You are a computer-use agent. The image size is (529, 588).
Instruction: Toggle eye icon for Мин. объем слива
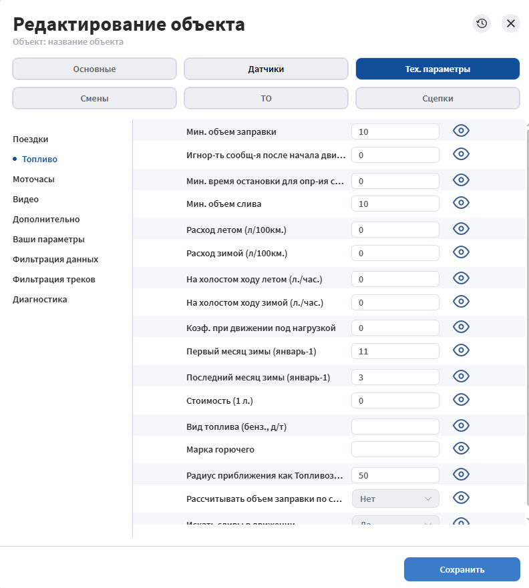point(461,203)
